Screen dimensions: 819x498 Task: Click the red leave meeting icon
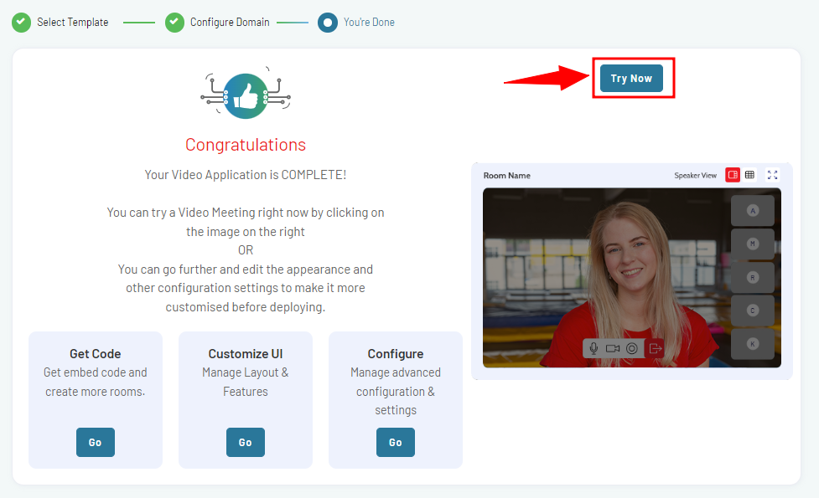[x=655, y=348]
